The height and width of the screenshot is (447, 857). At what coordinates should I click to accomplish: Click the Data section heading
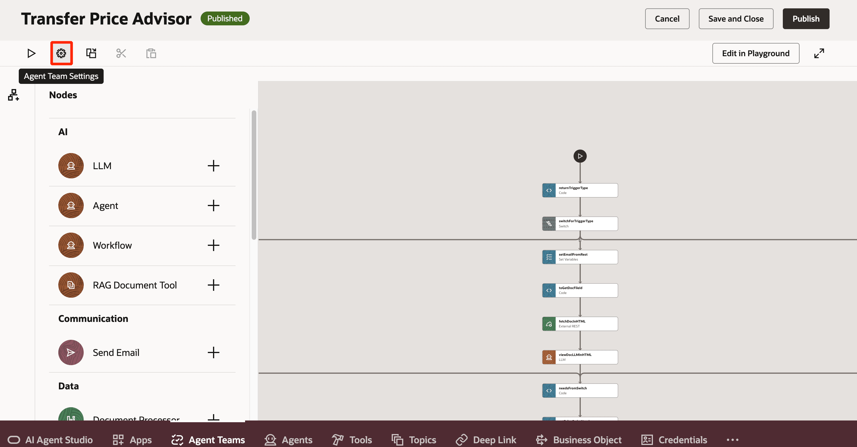coord(68,386)
